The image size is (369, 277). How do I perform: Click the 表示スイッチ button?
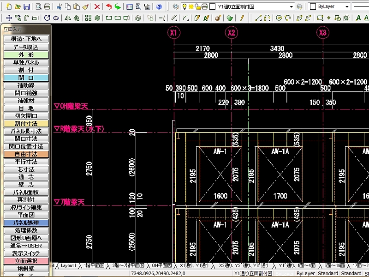pos(26,253)
